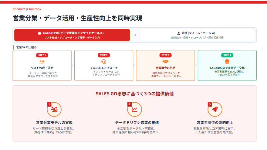Click the red STEP 1 badge
This screenshot has width=267, height=150.
coord(42,55)
